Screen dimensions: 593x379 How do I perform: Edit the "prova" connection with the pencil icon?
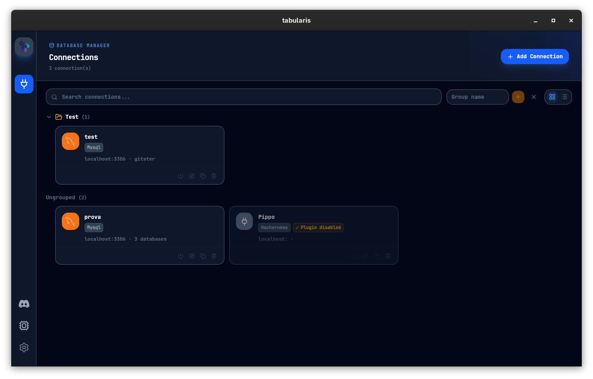click(x=191, y=256)
